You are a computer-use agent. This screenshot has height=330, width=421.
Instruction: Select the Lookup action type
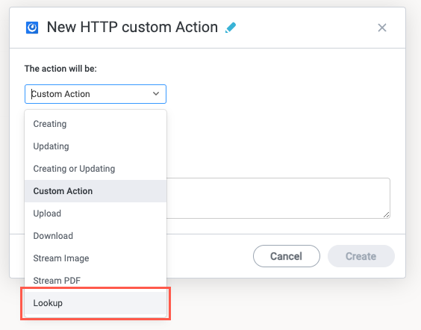click(x=96, y=303)
